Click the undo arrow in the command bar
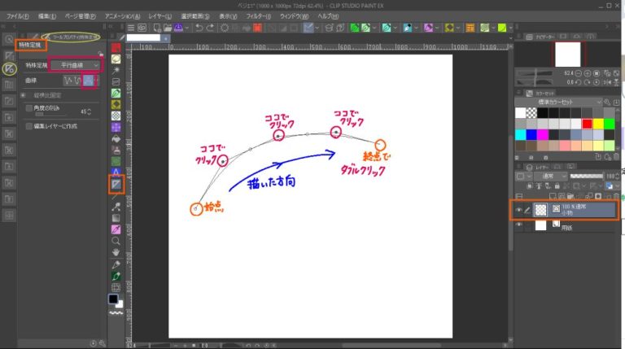Viewport: 625px width, 349px height. (x=199, y=28)
